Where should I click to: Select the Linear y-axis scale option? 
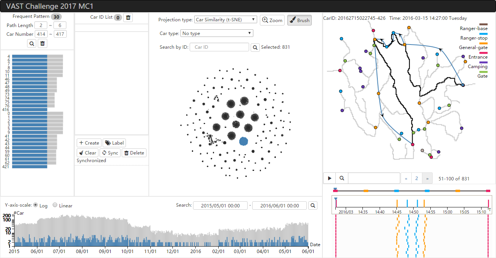click(55, 205)
